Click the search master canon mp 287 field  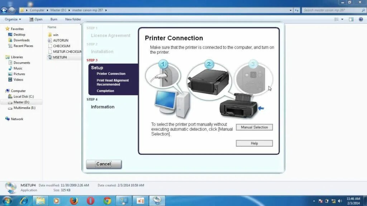coord(334,10)
